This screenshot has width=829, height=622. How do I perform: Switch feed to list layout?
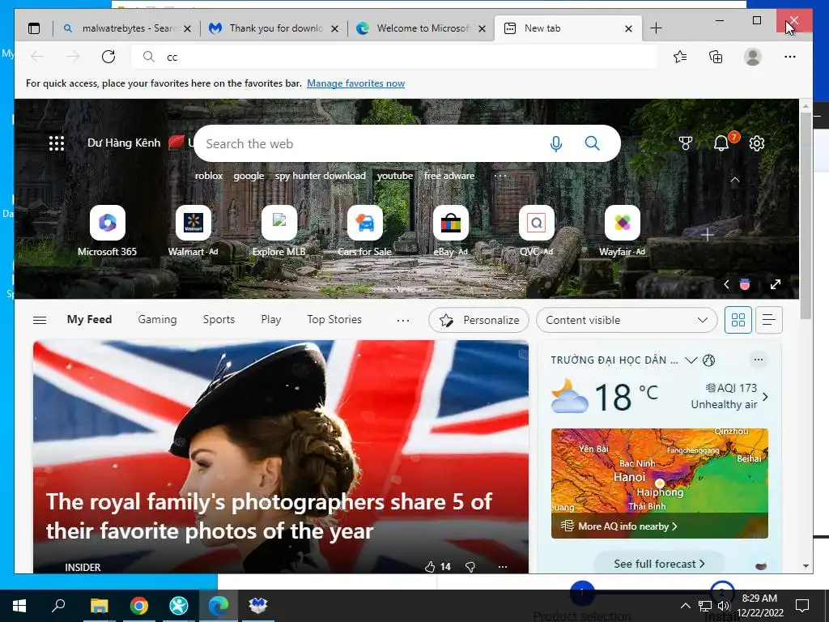[x=769, y=320]
